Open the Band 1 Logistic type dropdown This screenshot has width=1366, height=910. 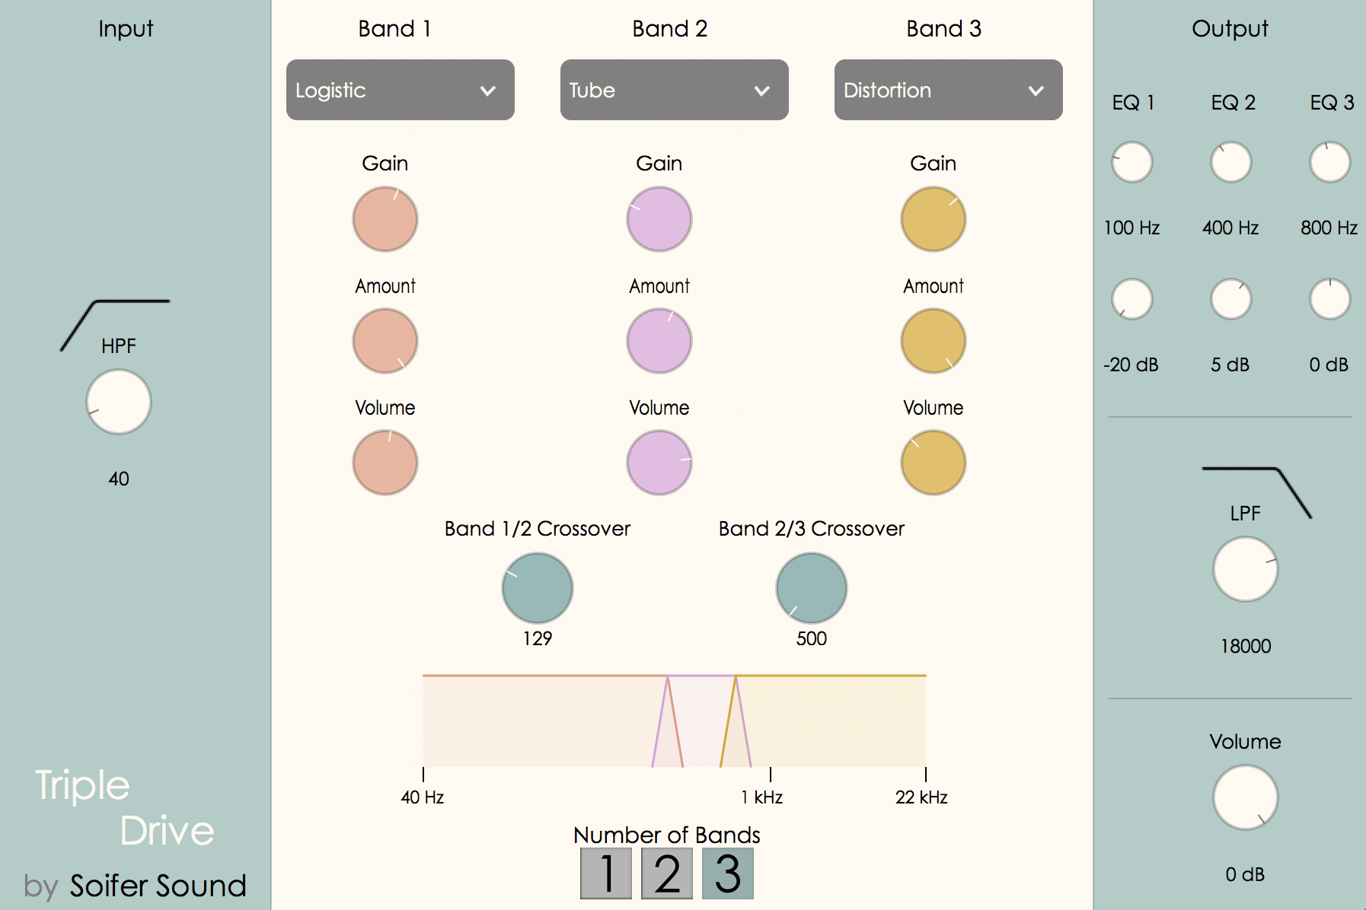click(x=401, y=90)
